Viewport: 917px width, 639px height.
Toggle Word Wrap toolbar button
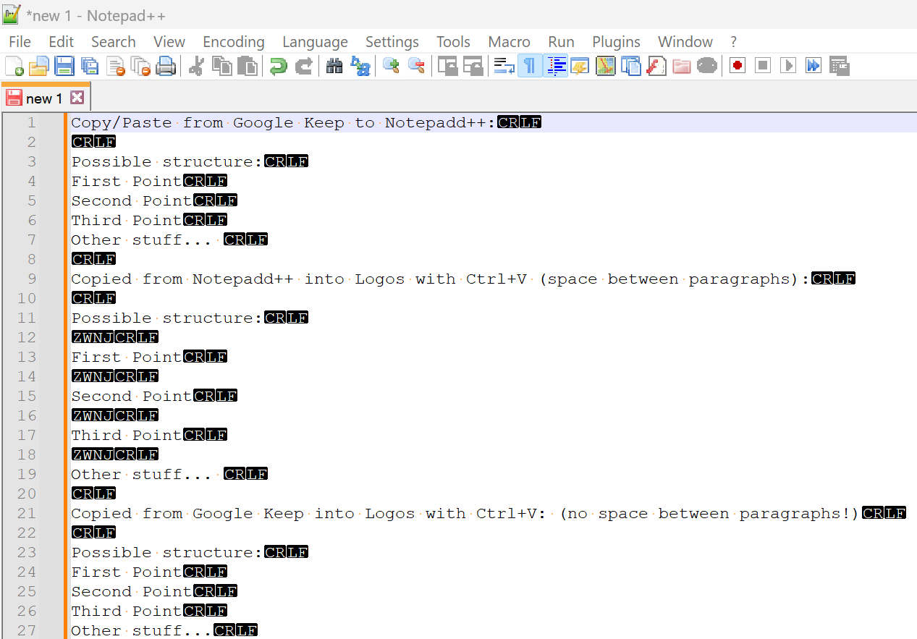(504, 67)
